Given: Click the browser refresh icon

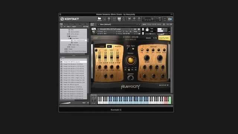Looking at the screenshot, I should click(x=62, y=26).
